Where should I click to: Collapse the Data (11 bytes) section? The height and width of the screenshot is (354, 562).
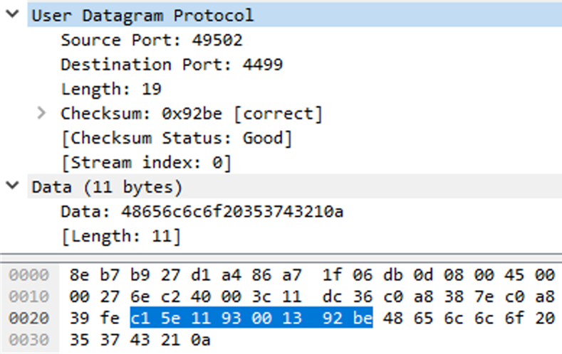tap(13, 186)
